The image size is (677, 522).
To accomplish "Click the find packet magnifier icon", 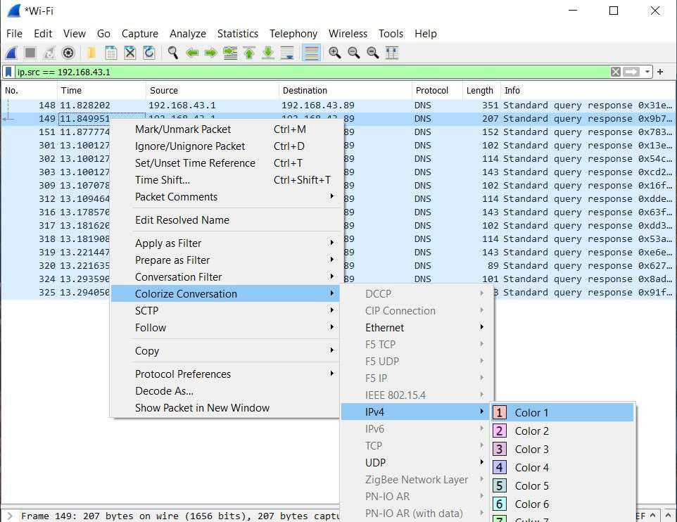I will click(172, 53).
